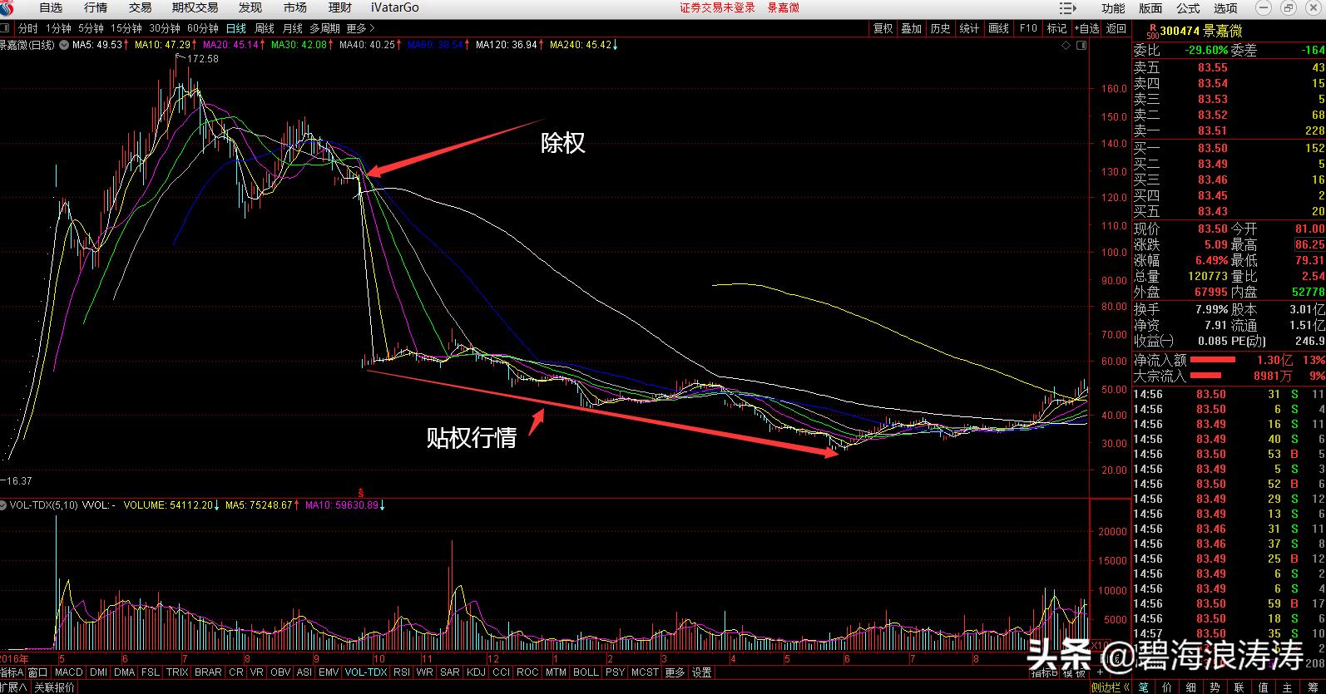The height and width of the screenshot is (694, 1326).
Task: Click the 叠加 overlay button
Action: 911,28
